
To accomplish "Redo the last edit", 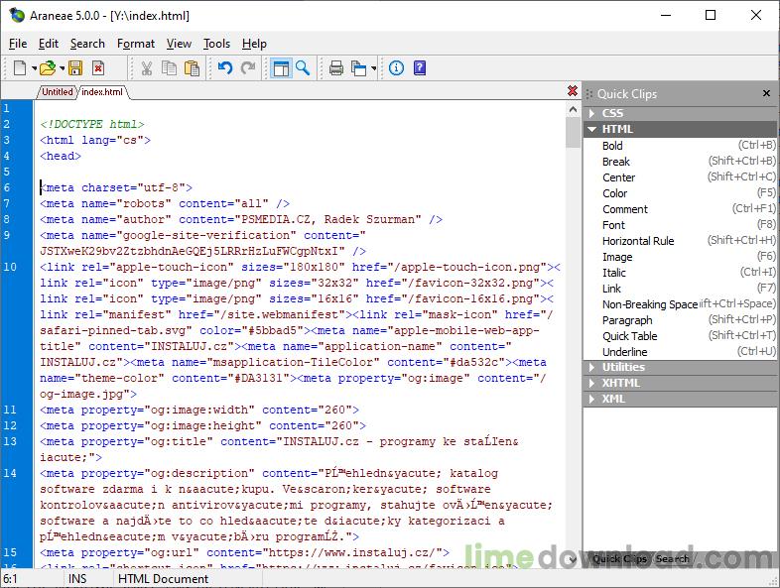I will 248,68.
